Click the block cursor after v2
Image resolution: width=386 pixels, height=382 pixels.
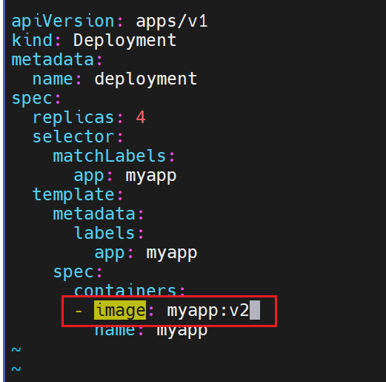(255, 310)
